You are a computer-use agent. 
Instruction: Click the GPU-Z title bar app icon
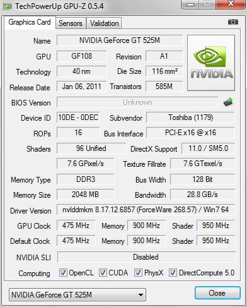pos(8,6)
